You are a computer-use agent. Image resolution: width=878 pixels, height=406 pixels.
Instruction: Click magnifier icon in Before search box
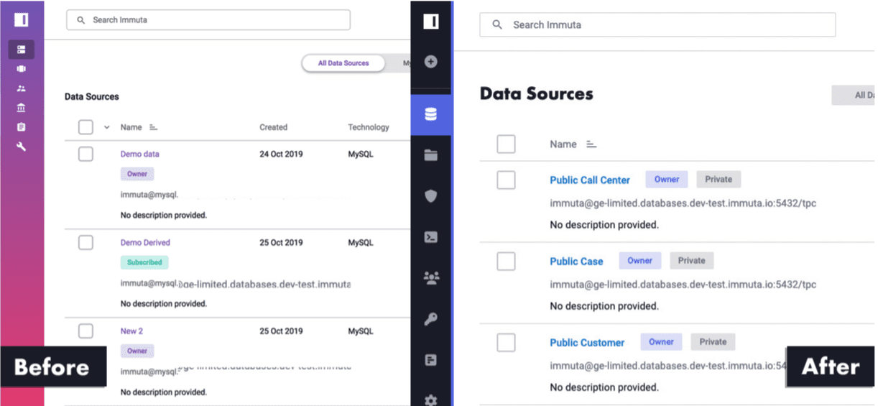(x=80, y=20)
